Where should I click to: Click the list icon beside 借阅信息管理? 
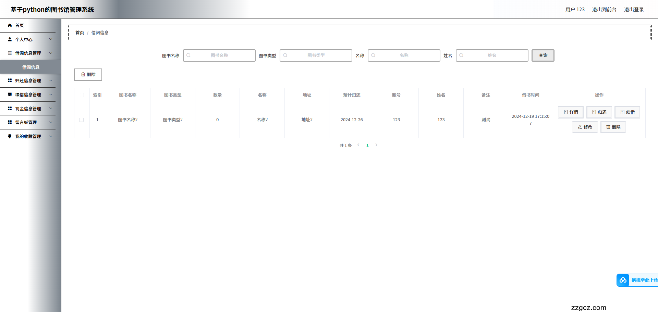10,53
